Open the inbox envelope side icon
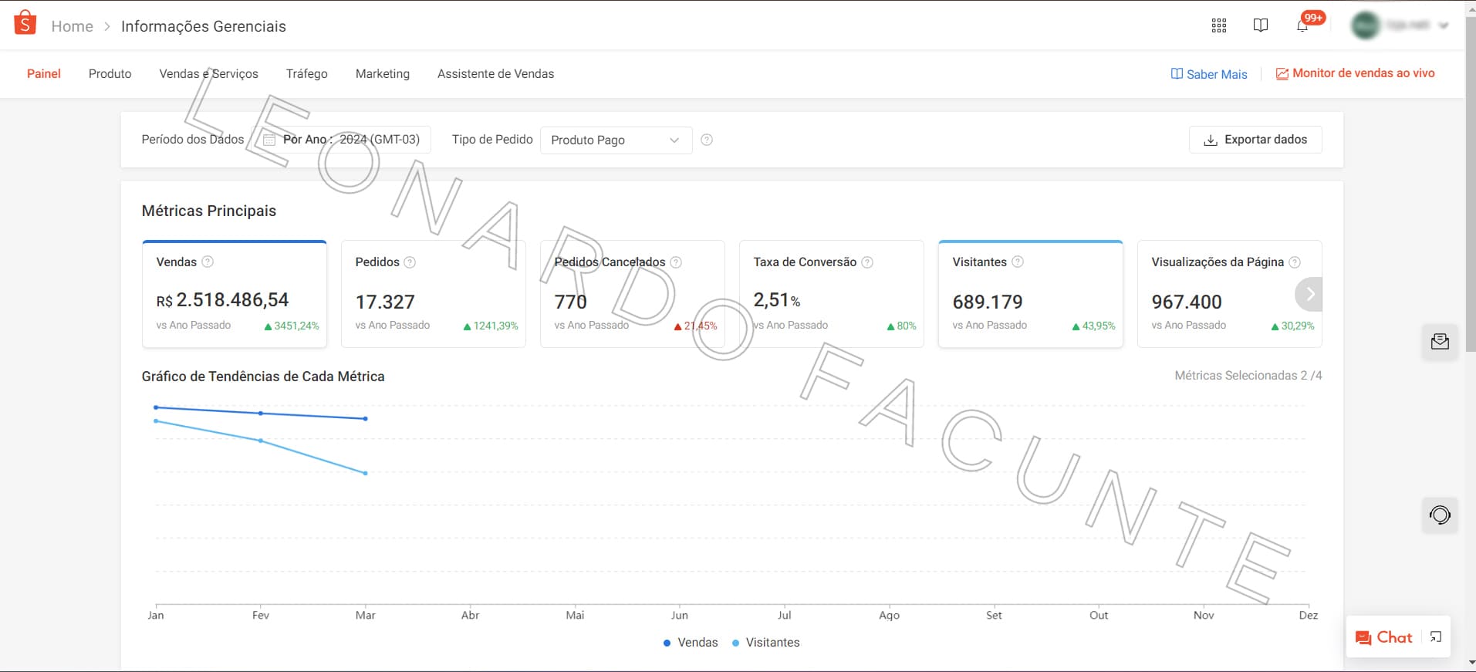Image resolution: width=1476 pixels, height=672 pixels. [1440, 342]
